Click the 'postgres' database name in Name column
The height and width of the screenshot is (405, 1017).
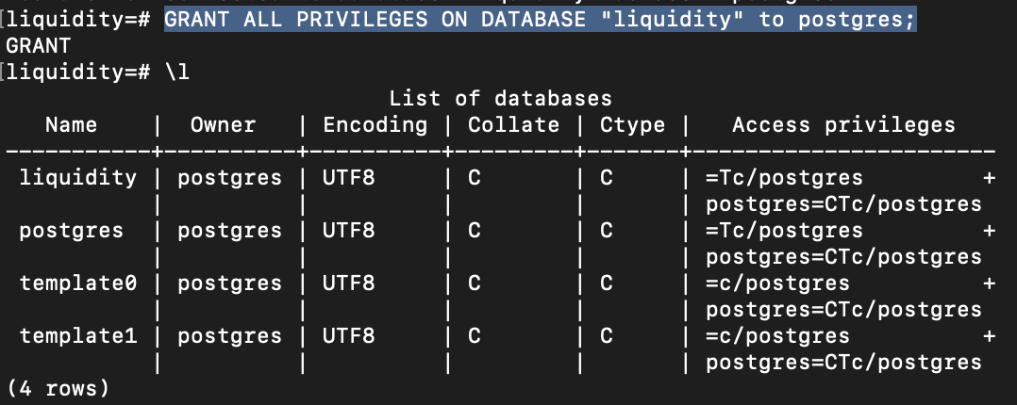point(71,230)
